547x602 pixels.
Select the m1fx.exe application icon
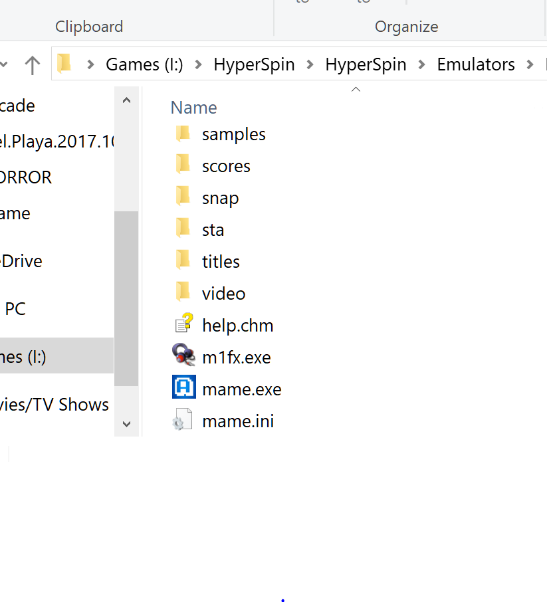pos(183,354)
